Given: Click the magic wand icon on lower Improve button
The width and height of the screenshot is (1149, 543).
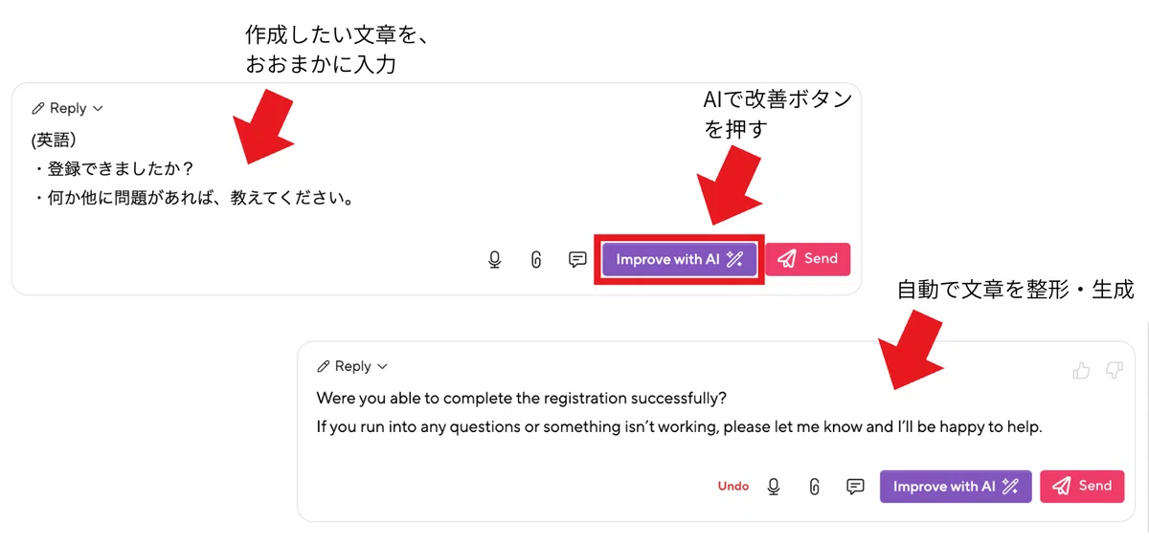Looking at the screenshot, I should pos(1010,487).
